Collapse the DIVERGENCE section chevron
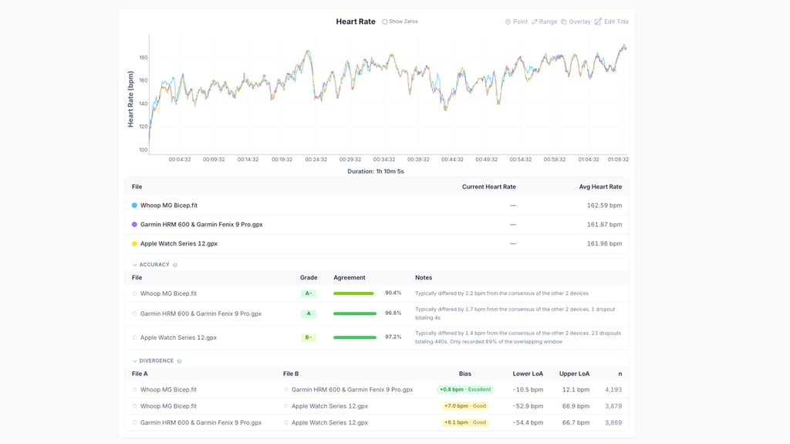The width and height of the screenshot is (790, 444). point(134,361)
